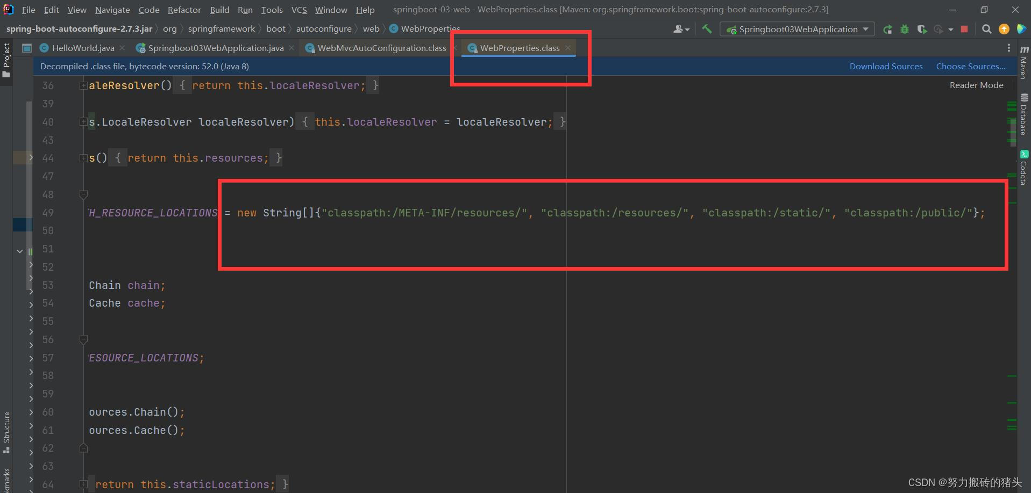
Task: Start debugging with the green bug icon
Action: (x=905, y=30)
